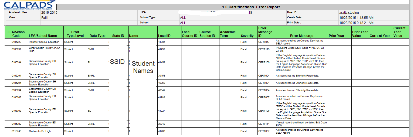This screenshot has height=137, width=413.
Task: Select the Palmiter Special Education school cell
Action: click(44, 42)
